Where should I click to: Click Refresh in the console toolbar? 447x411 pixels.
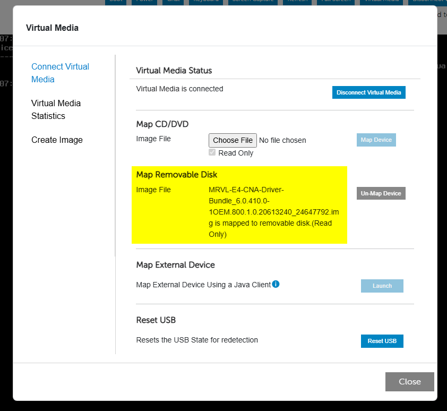(x=297, y=2)
